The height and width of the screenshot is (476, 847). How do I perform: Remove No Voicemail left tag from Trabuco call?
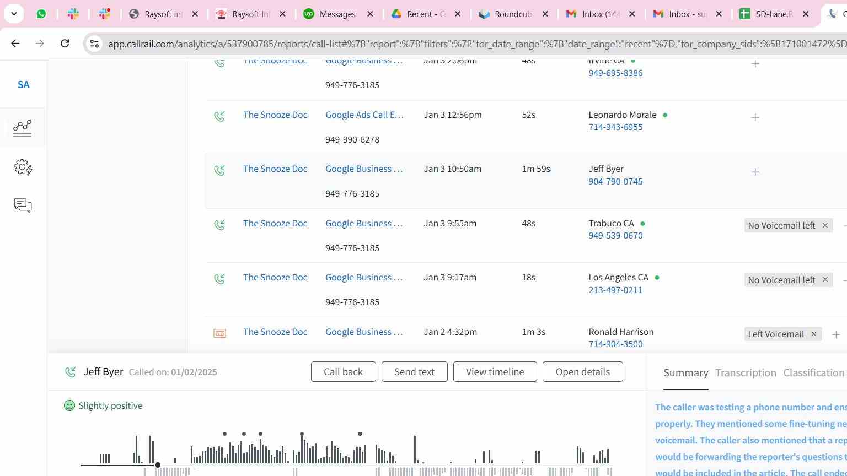(x=825, y=225)
